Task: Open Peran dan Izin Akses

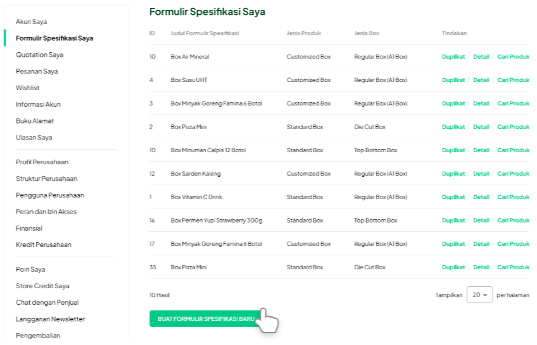Action: point(46,212)
